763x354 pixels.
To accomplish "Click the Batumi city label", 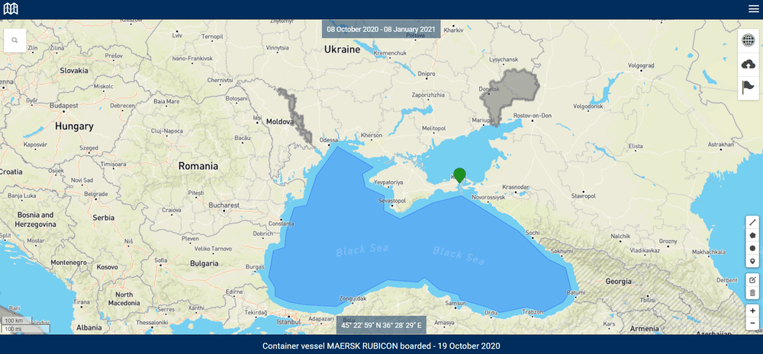I will [x=575, y=292].
